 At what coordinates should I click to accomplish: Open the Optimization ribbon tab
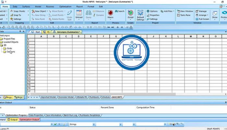tap(65, 6)
